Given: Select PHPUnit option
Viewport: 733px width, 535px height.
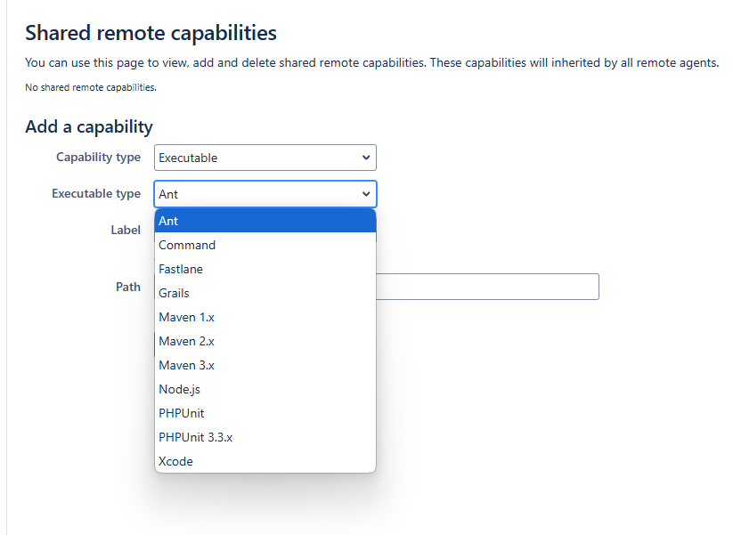Looking at the screenshot, I should [265, 414].
